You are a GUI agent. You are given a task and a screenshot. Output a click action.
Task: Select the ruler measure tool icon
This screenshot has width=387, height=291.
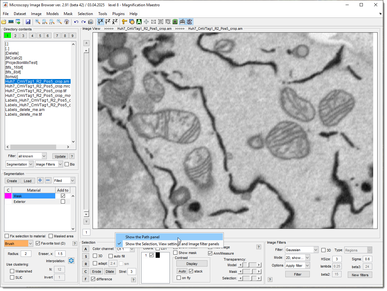tap(125, 22)
